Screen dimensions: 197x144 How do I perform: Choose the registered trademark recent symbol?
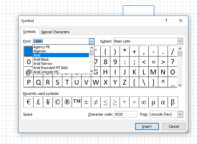tap(67, 102)
